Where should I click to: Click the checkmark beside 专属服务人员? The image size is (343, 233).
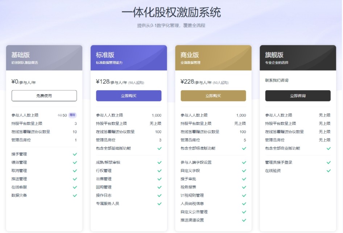point(160,204)
